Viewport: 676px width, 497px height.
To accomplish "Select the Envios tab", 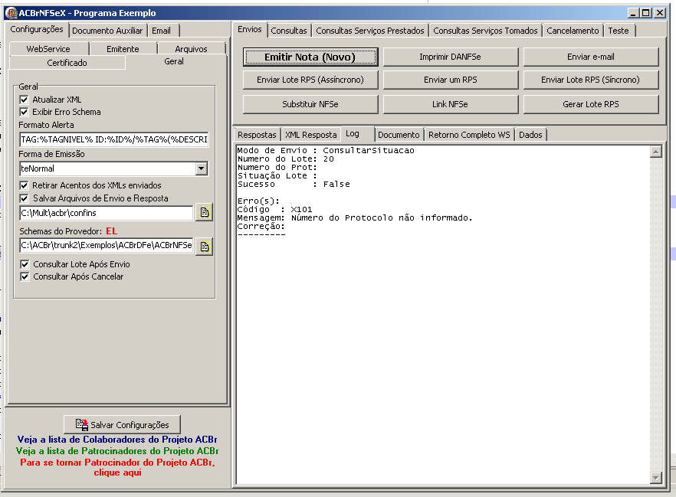I will tap(250, 29).
